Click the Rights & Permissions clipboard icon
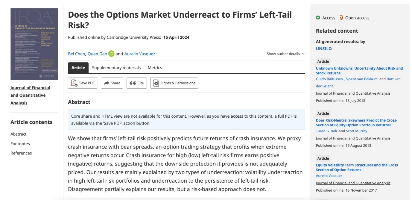412x200 pixels. [156, 83]
